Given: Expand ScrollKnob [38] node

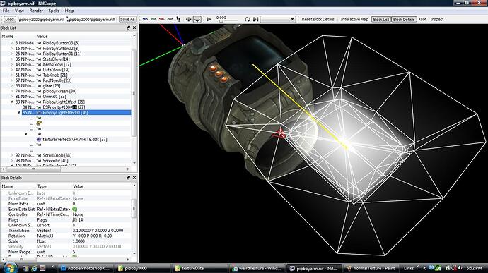Looking at the screenshot, I should pos(12,155).
